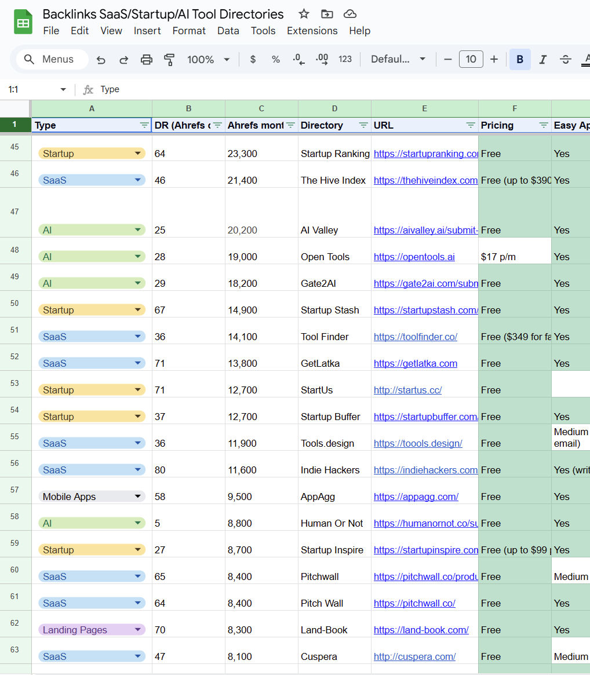Open the Insert menu
590x675 pixels.
[147, 31]
